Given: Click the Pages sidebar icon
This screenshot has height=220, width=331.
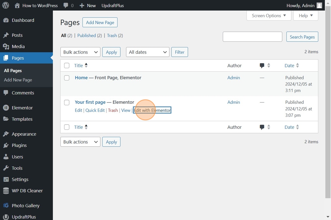Looking at the screenshot, I should [x=6, y=58].
